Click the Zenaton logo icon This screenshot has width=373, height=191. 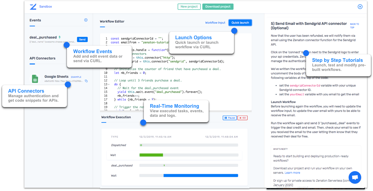click(x=33, y=7)
